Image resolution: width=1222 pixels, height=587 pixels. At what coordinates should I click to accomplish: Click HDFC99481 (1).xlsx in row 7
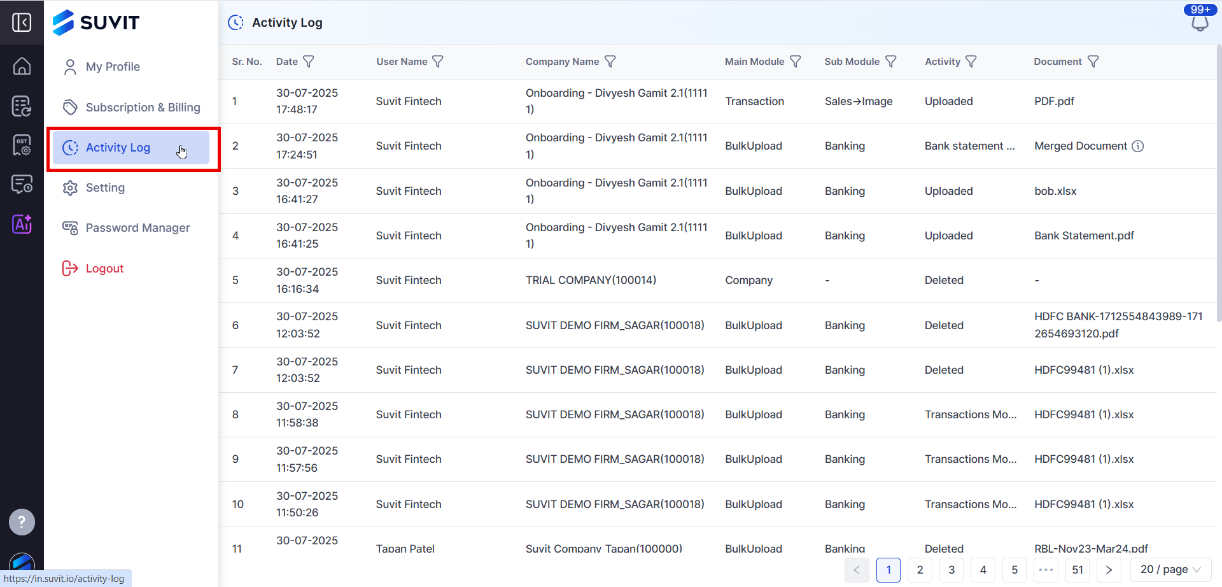point(1084,370)
